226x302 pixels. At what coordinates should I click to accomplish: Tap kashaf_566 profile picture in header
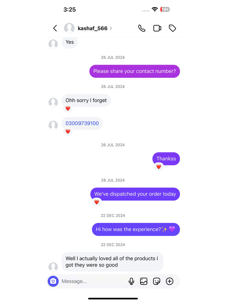click(x=69, y=28)
